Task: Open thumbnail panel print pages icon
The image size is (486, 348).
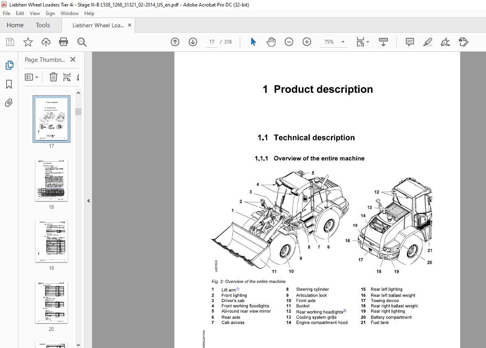Action: coord(67,77)
